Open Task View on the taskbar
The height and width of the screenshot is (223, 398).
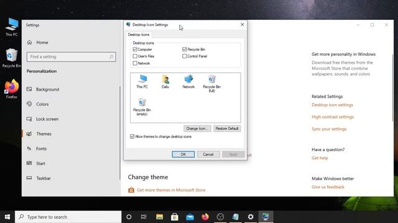click(144, 217)
